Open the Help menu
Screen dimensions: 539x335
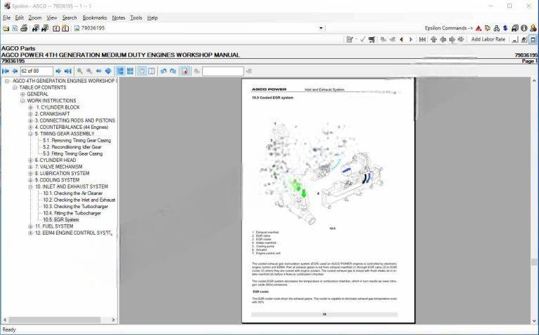152,18
